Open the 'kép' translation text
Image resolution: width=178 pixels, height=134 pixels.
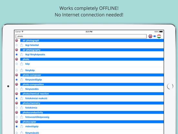click(27, 64)
